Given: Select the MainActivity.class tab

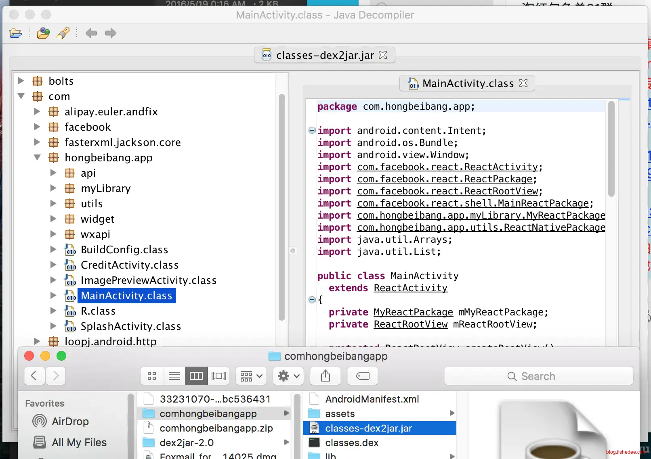Looking at the screenshot, I should tap(468, 83).
